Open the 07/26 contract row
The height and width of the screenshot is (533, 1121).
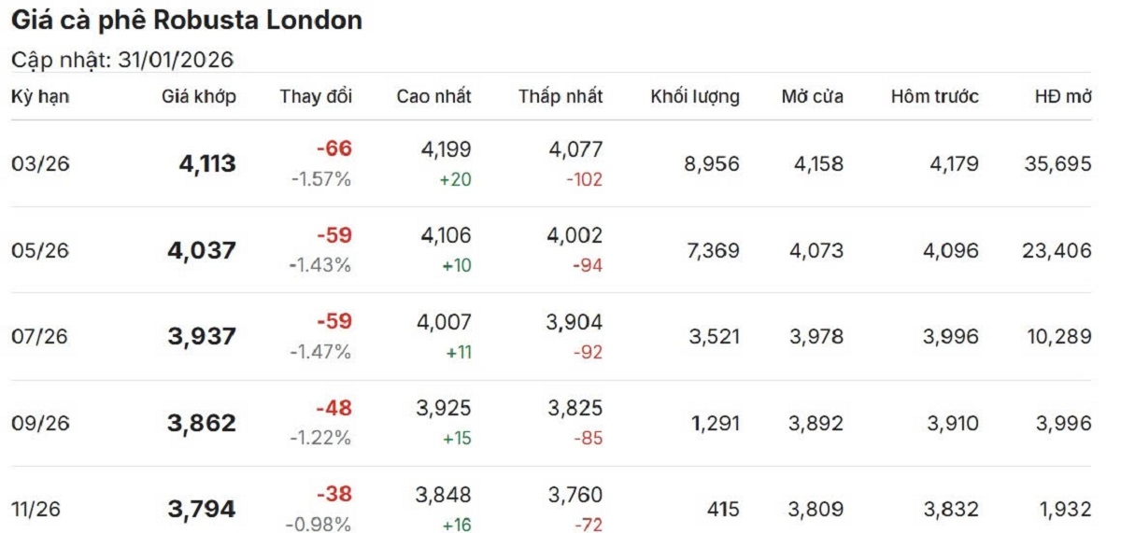[x=40, y=337]
